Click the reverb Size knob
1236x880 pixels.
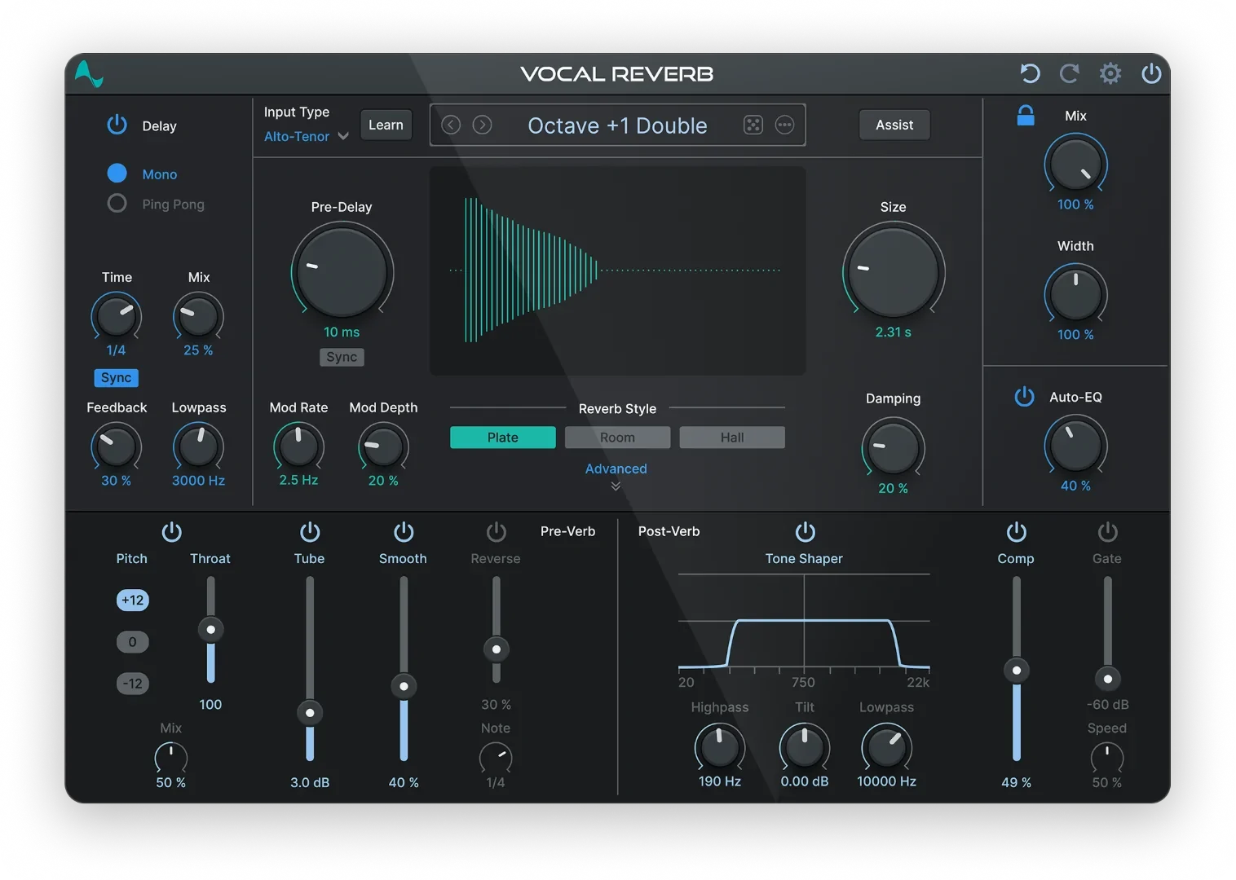[894, 271]
